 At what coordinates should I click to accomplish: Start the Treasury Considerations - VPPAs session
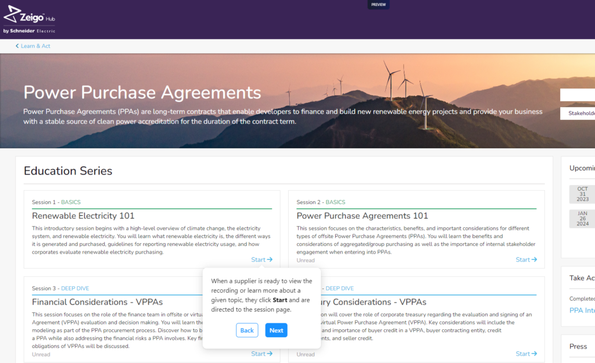(x=526, y=354)
